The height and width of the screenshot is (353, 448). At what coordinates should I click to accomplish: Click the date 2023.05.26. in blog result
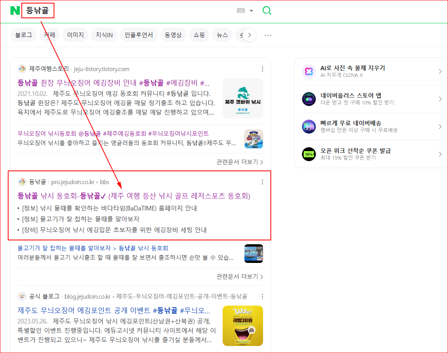click(32, 321)
